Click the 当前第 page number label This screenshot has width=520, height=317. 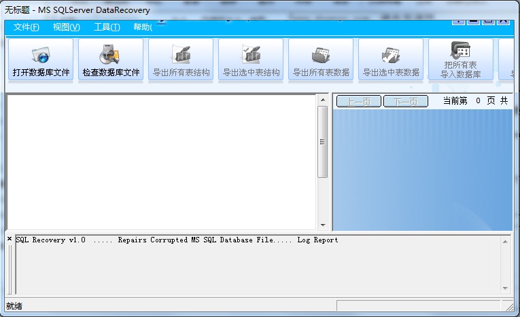(455, 100)
